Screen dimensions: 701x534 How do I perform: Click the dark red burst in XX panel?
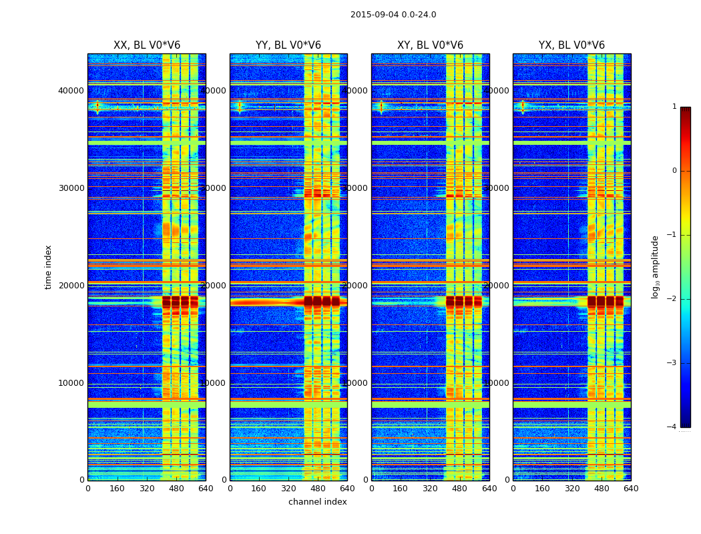tap(180, 302)
